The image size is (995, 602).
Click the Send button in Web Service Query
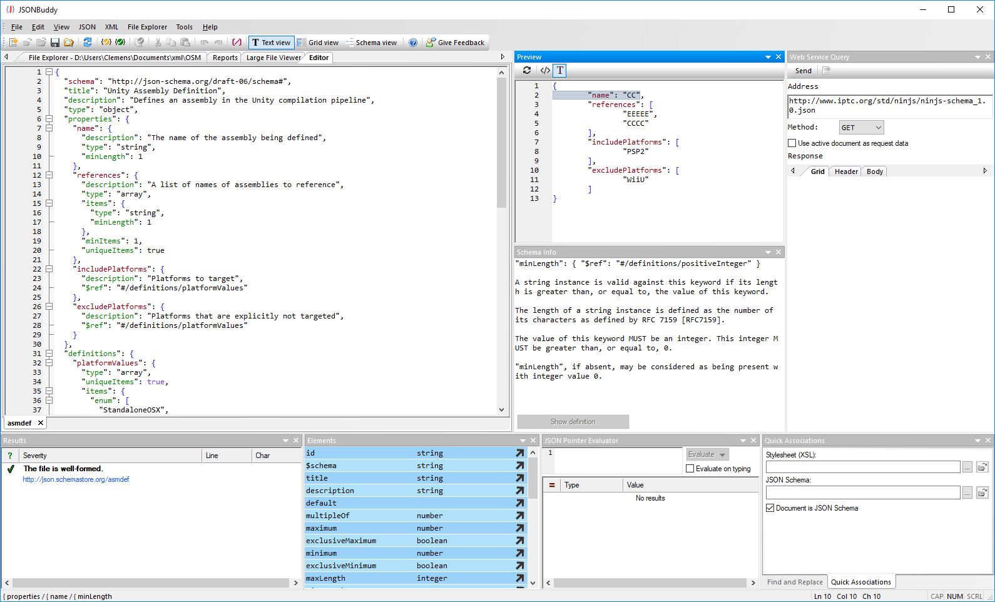803,71
